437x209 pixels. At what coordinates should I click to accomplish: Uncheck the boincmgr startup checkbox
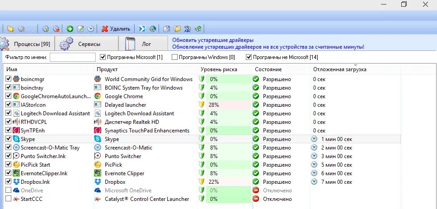coord(9,79)
